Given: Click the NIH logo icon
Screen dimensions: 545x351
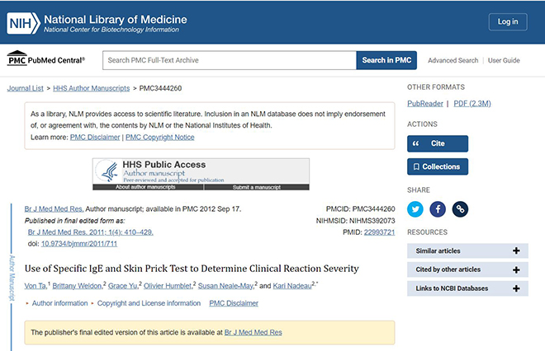Looking at the screenshot, I should click(x=23, y=23).
